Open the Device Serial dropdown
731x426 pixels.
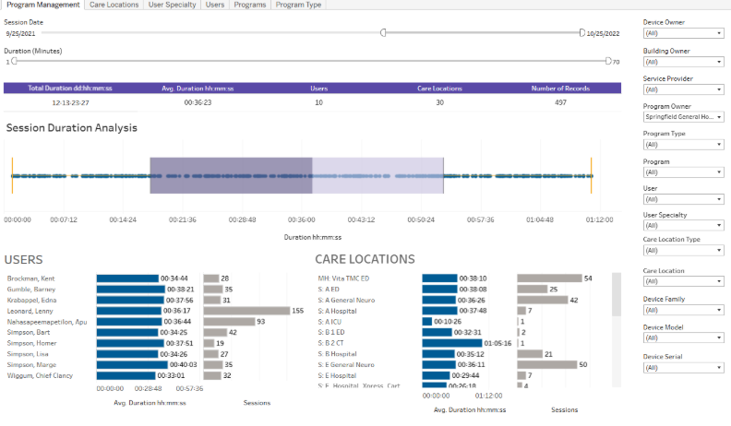(682, 368)
